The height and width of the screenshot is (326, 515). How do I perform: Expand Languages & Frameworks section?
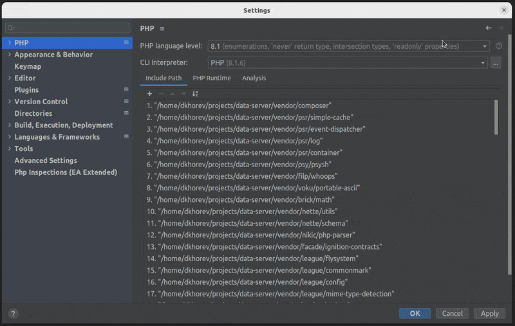10,137
